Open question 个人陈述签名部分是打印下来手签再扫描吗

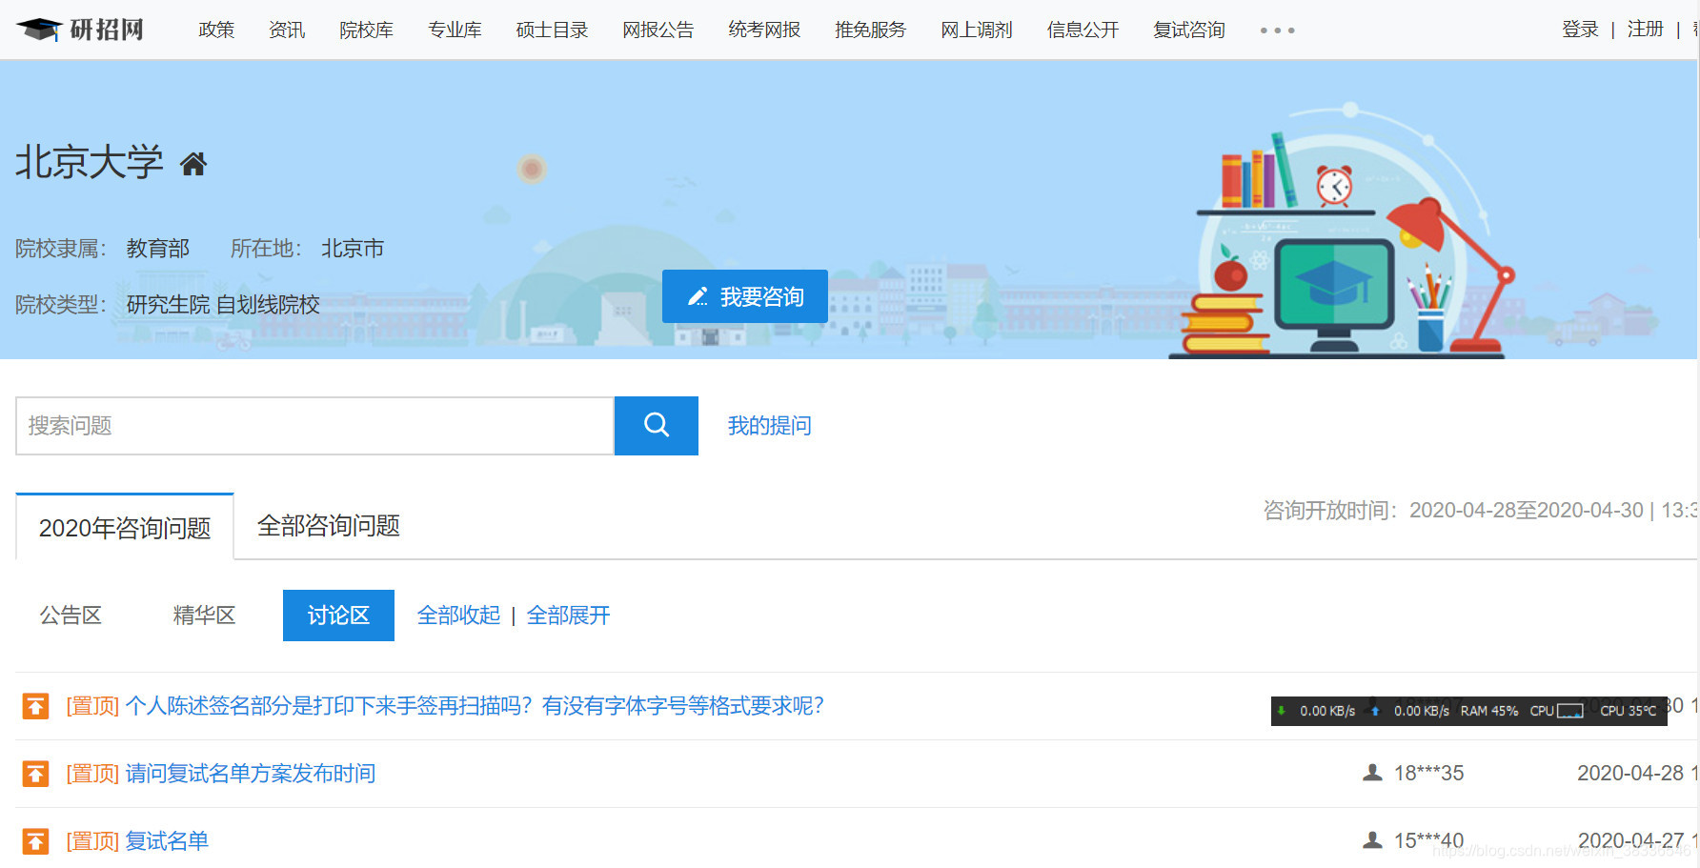pos(475,706)
